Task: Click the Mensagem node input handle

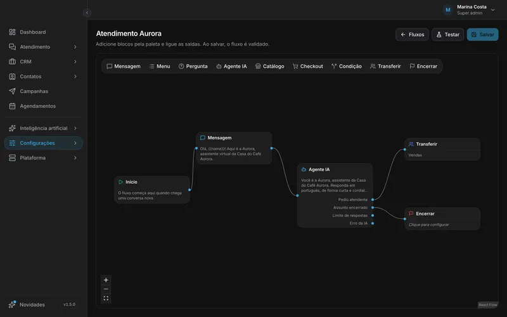Action: coord(196,148)
